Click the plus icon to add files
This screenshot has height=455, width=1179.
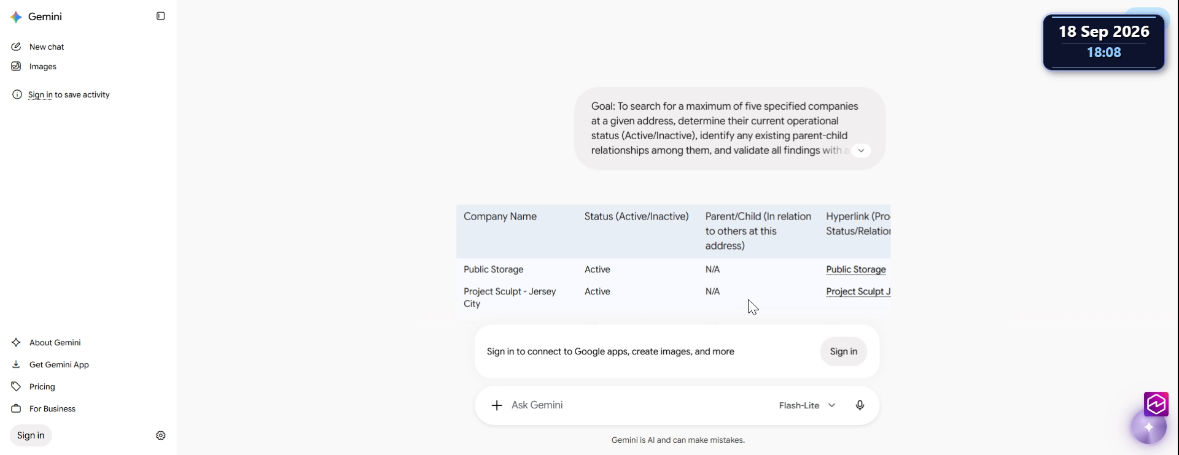[x=497, y=405]
